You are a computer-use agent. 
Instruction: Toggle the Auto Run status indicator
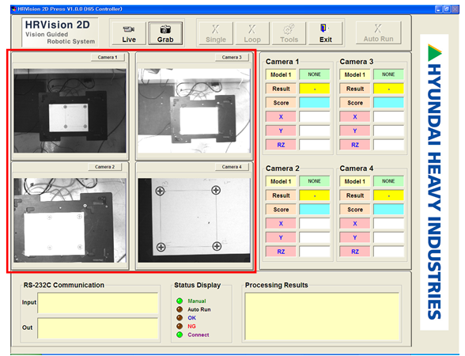point(180,309)
